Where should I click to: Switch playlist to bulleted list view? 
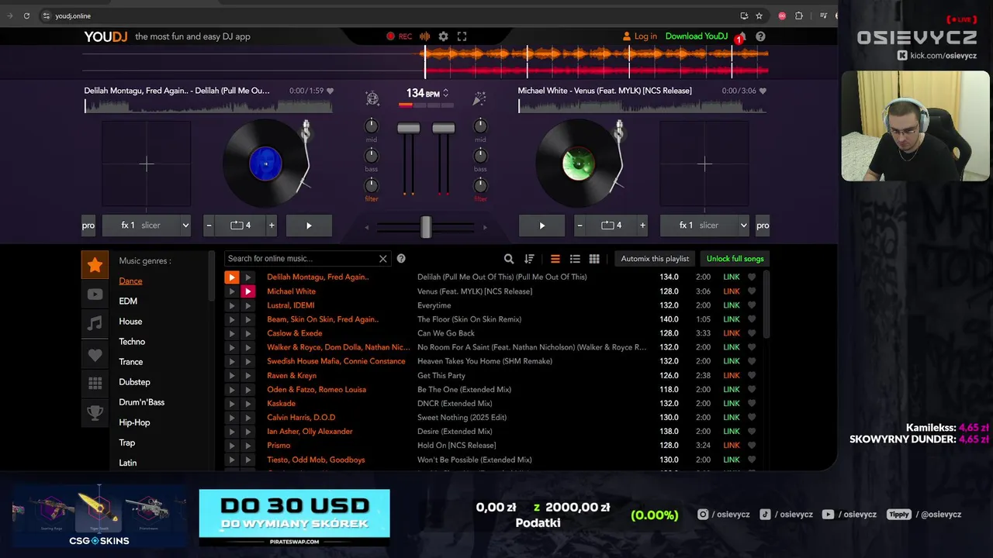click(575, 259)
